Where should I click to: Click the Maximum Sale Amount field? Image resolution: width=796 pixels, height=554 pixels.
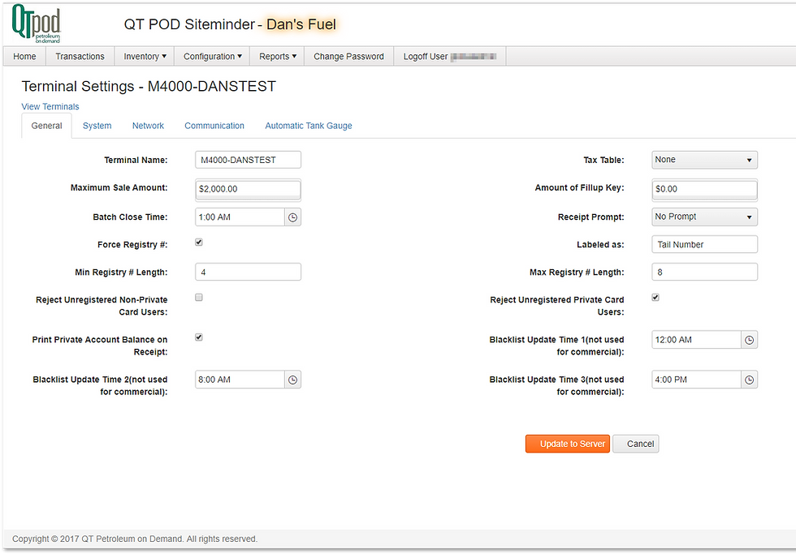[248, 189]
